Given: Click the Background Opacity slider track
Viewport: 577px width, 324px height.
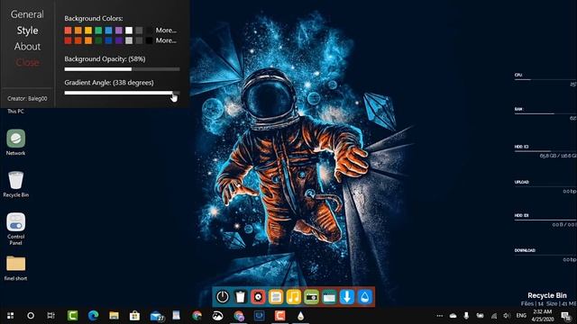Looking at the screenshot, I should tap(123, 69).
